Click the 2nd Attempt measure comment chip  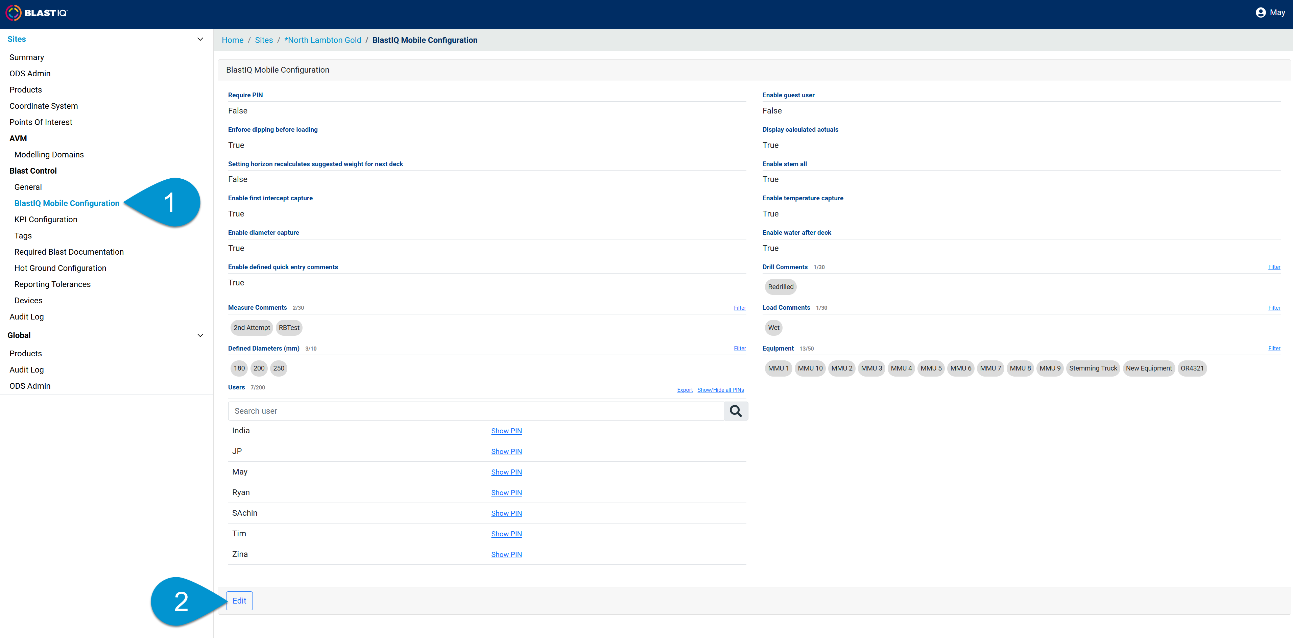pos(252,328)
